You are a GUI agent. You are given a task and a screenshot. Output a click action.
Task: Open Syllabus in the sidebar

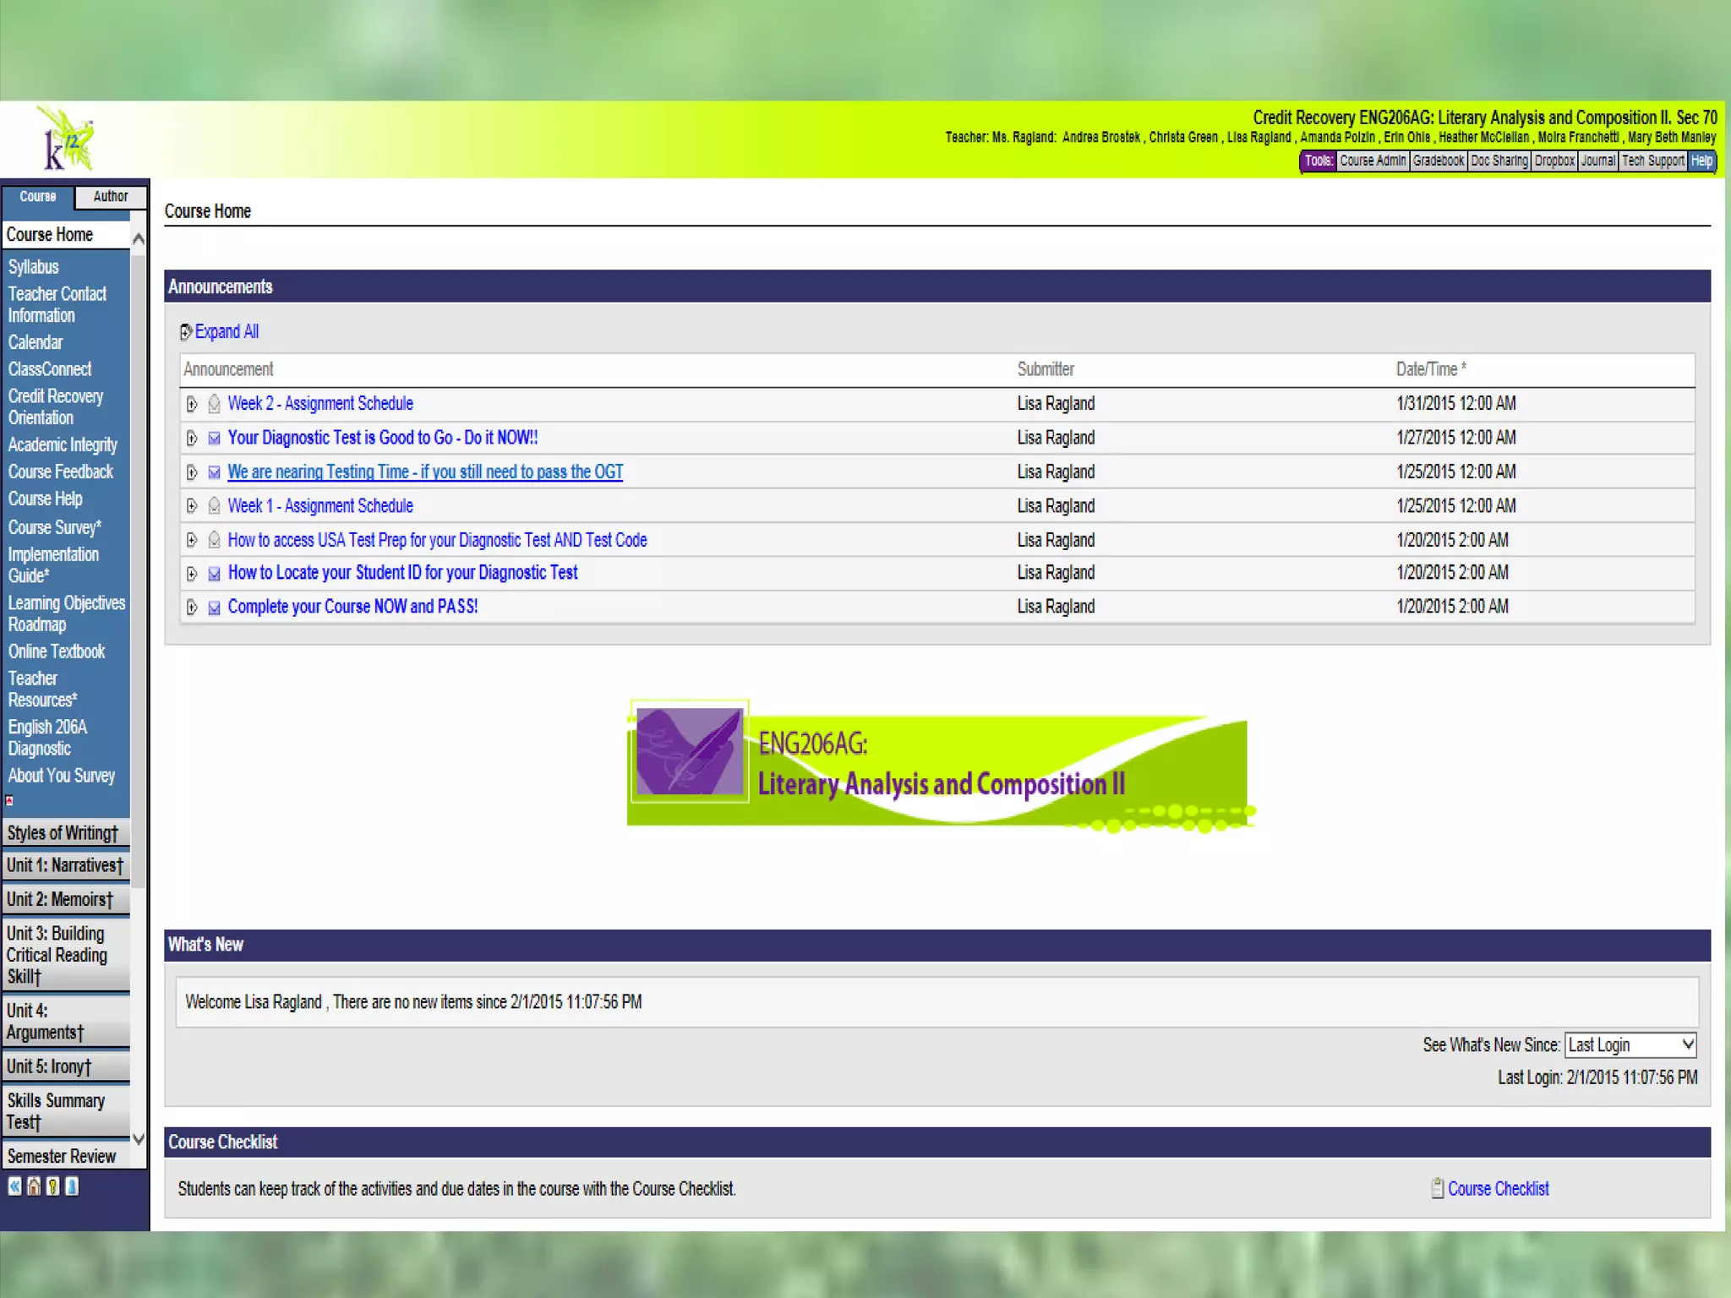[x=34, y=267]
